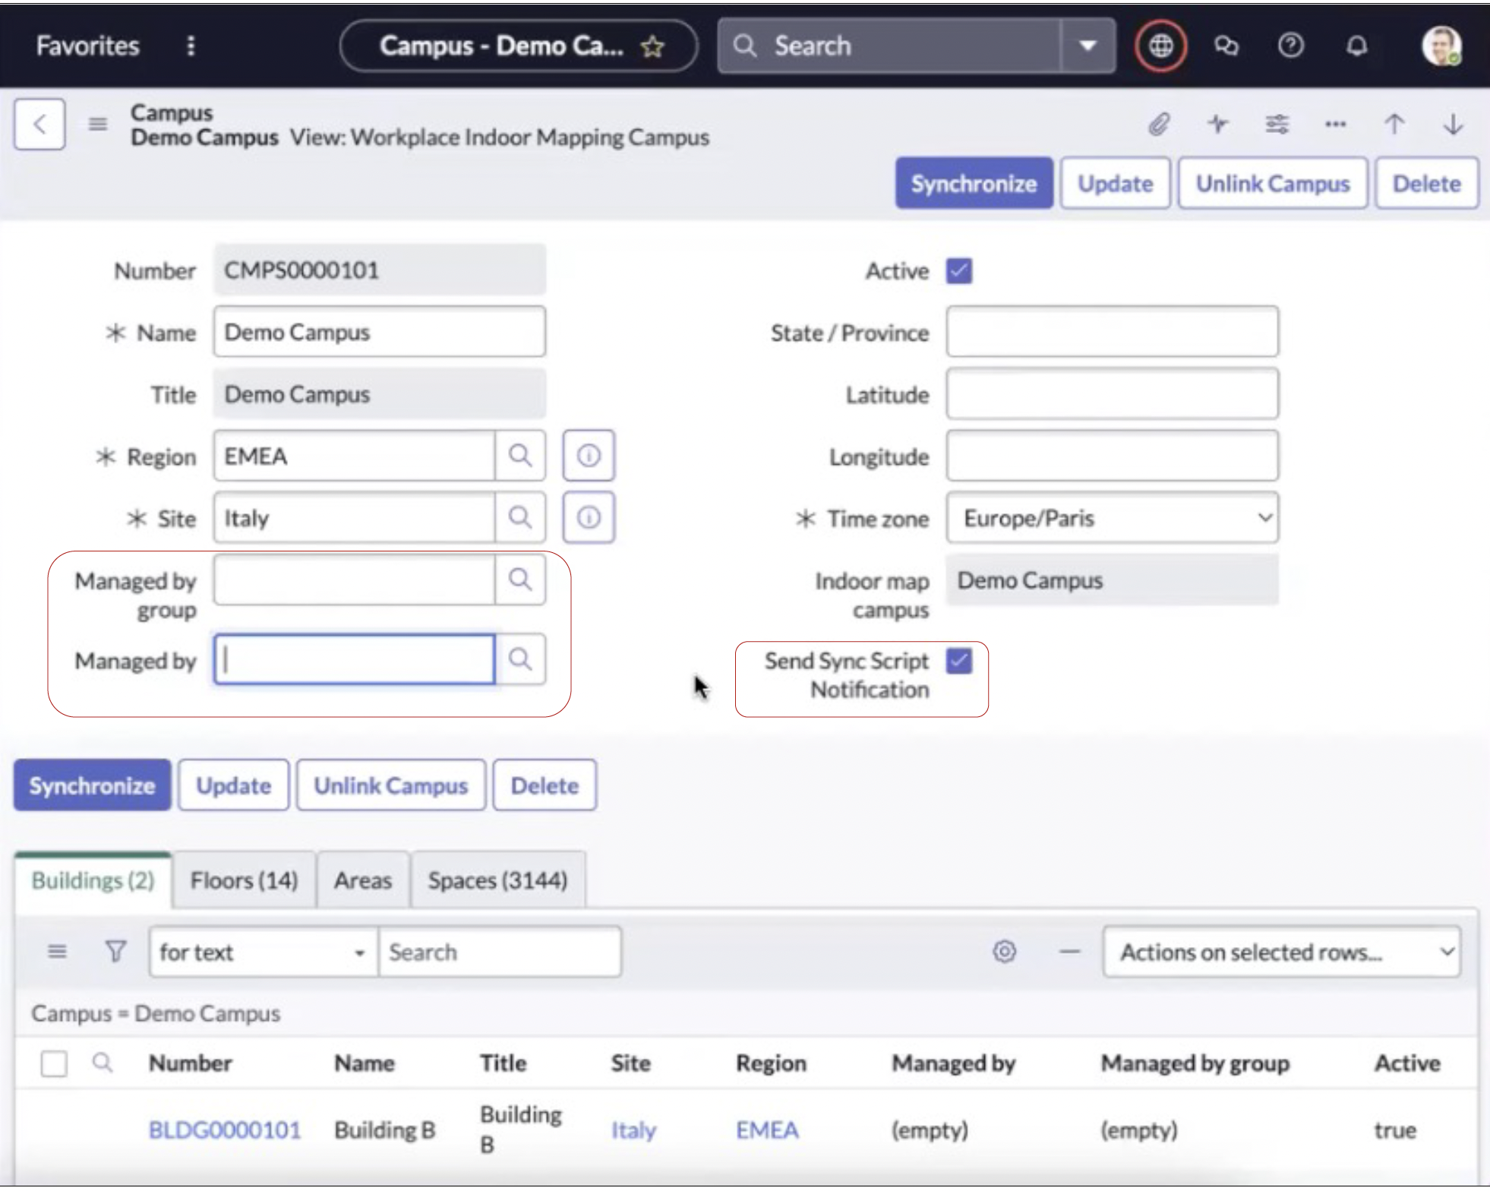Expand the search scope dropdown arrow
Image resolution: width=1490 pixels, height=1191 pixels.
1088,46
